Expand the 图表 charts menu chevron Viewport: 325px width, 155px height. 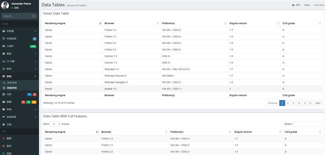35,54
